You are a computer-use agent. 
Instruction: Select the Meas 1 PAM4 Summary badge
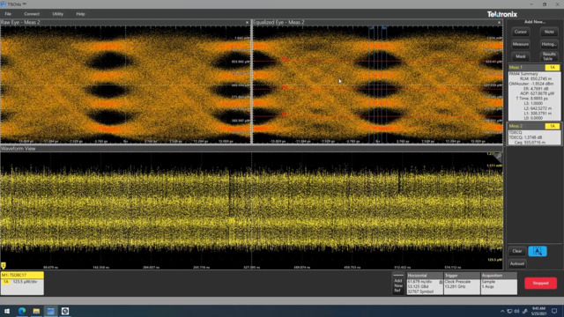pyautogui.click(x=534, y=92)
